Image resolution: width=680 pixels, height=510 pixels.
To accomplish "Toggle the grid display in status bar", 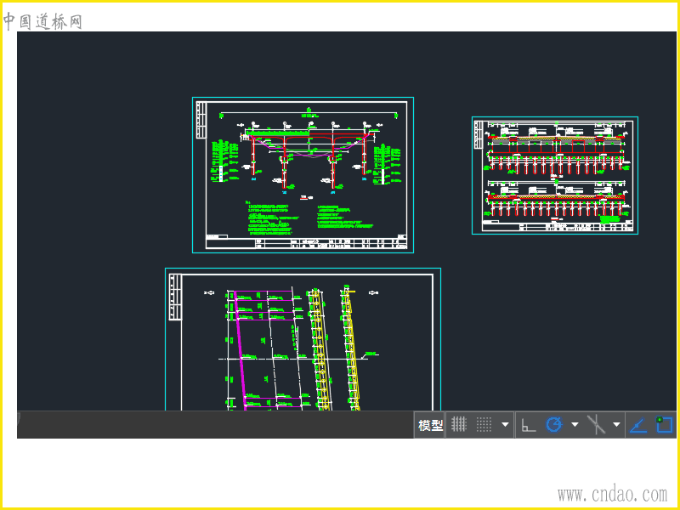I will coord(459,425).
